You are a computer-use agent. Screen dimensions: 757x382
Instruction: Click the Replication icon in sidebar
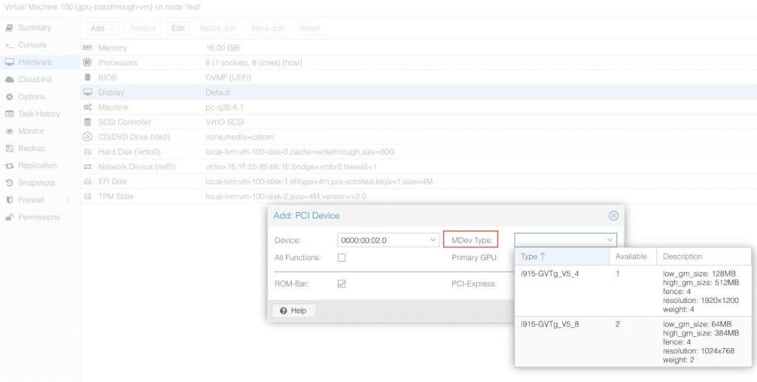[10, 166]
